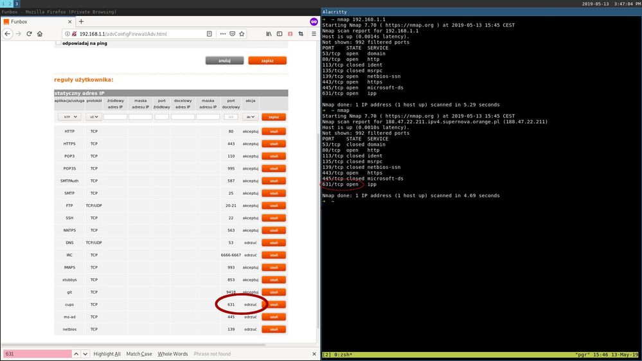
Task: Select the Funbox browser tab
Action: [32, 21]
